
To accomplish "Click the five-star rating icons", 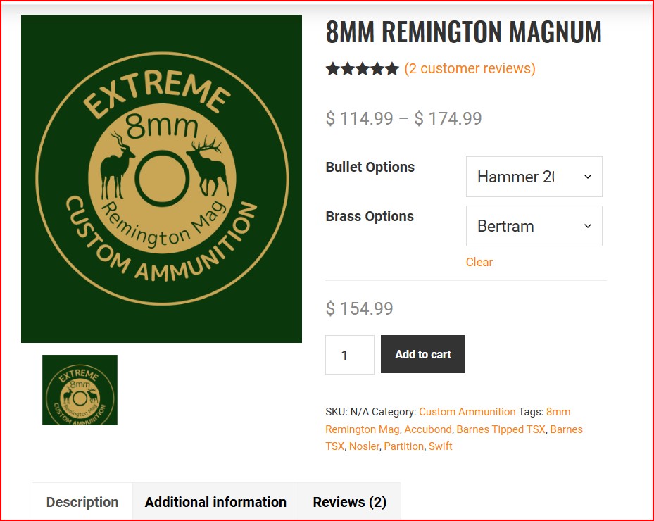I will [x=362, y=68].
